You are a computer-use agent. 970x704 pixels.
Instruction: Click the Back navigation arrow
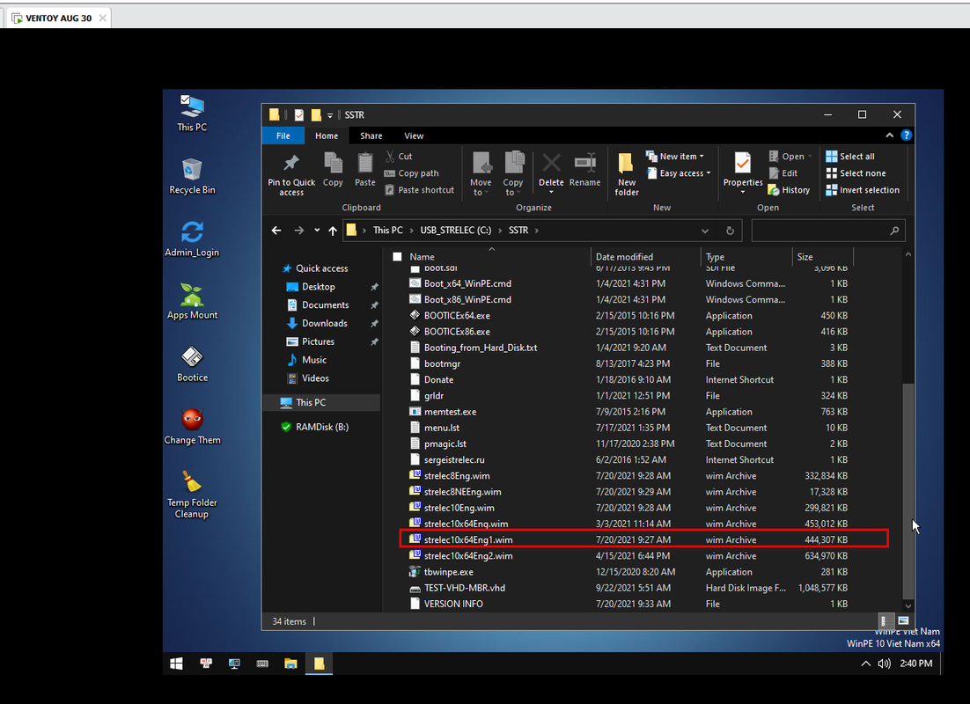click(x=276, y=231)
